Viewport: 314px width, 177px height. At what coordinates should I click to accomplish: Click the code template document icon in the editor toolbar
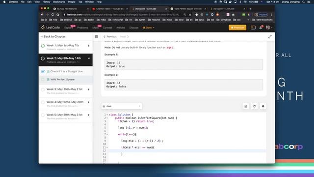[246, 106]
